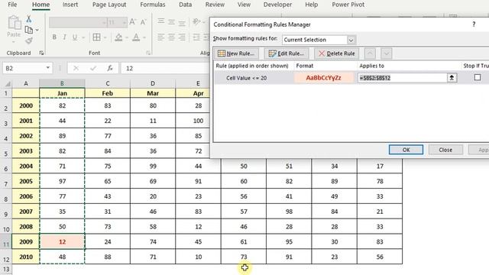
Task: Increase font size with larger A icon
Action: tap(132, 22)
